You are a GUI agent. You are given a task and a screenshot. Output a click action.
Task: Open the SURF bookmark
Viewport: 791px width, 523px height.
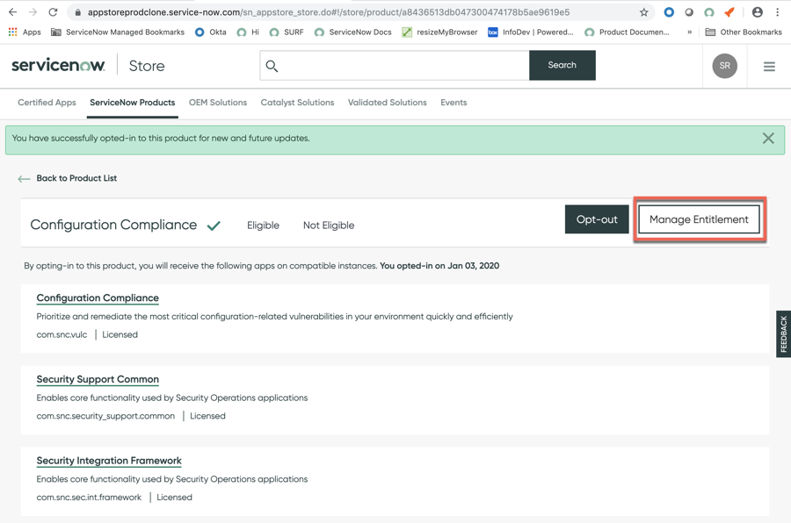[x=287, y=32]
